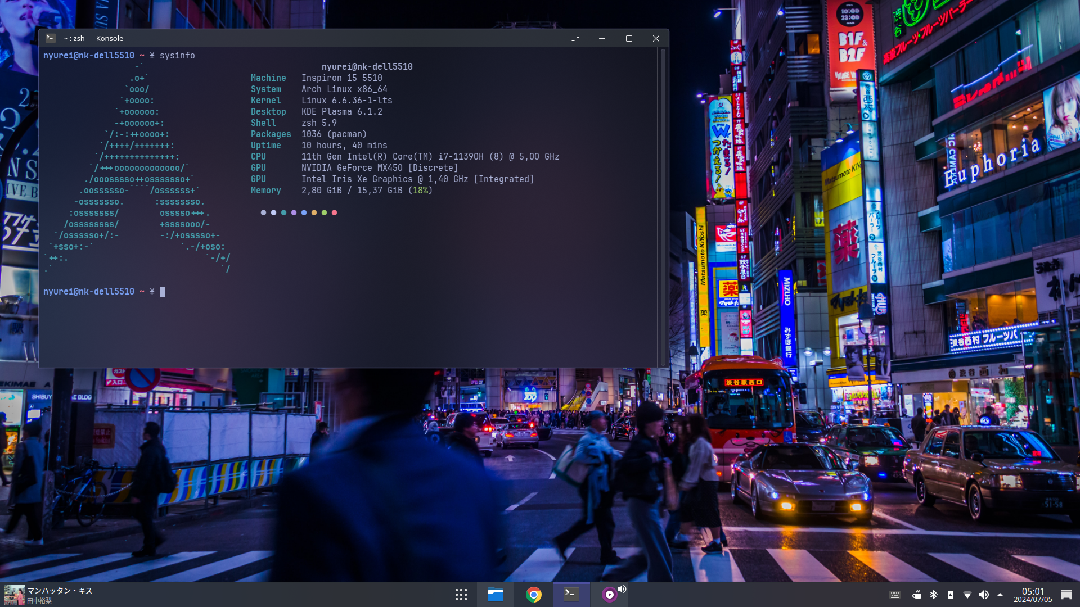The width and height of the screenshot is (1080, 607).
Task: Open the Konsole window menu icon
Action: 51,38
